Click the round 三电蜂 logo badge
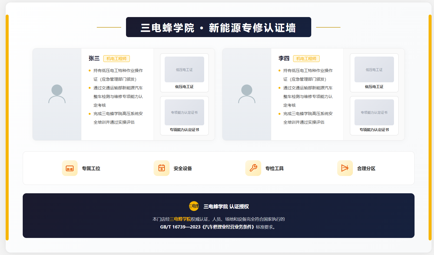Screen dimensions: 434x255 tap(194, 206)
